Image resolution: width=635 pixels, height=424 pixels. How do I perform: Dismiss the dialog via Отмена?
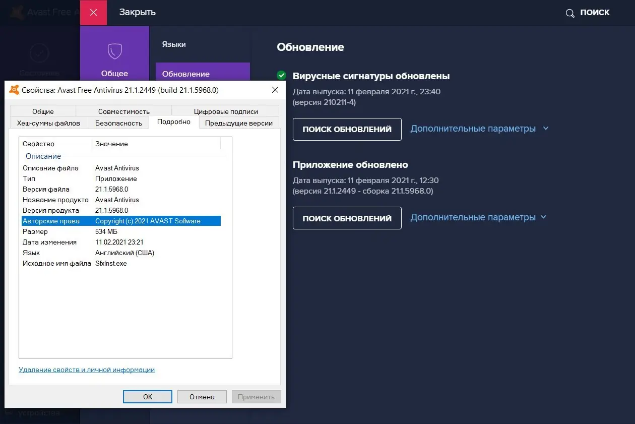tap(202, 396)
